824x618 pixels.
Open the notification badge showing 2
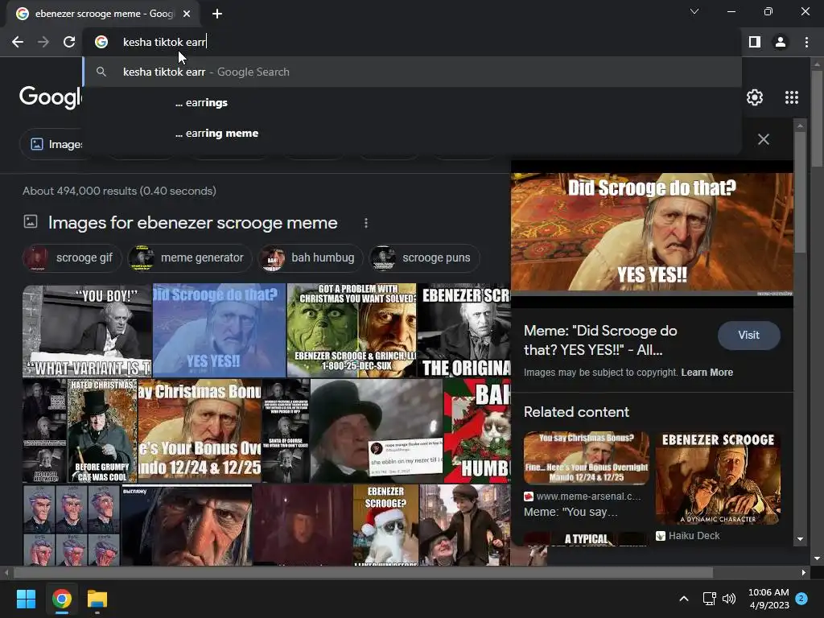(x=801, y=599)
